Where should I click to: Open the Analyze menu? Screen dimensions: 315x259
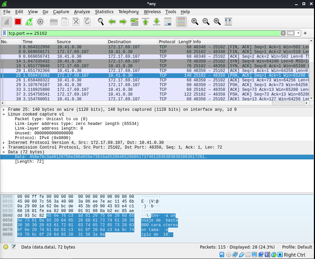tap(82, 11)
